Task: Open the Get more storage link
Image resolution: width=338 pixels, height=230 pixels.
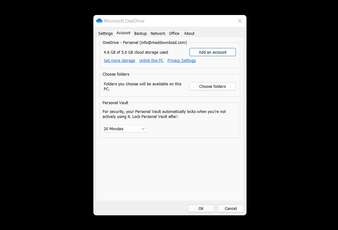Action: [x=119, y=61]
